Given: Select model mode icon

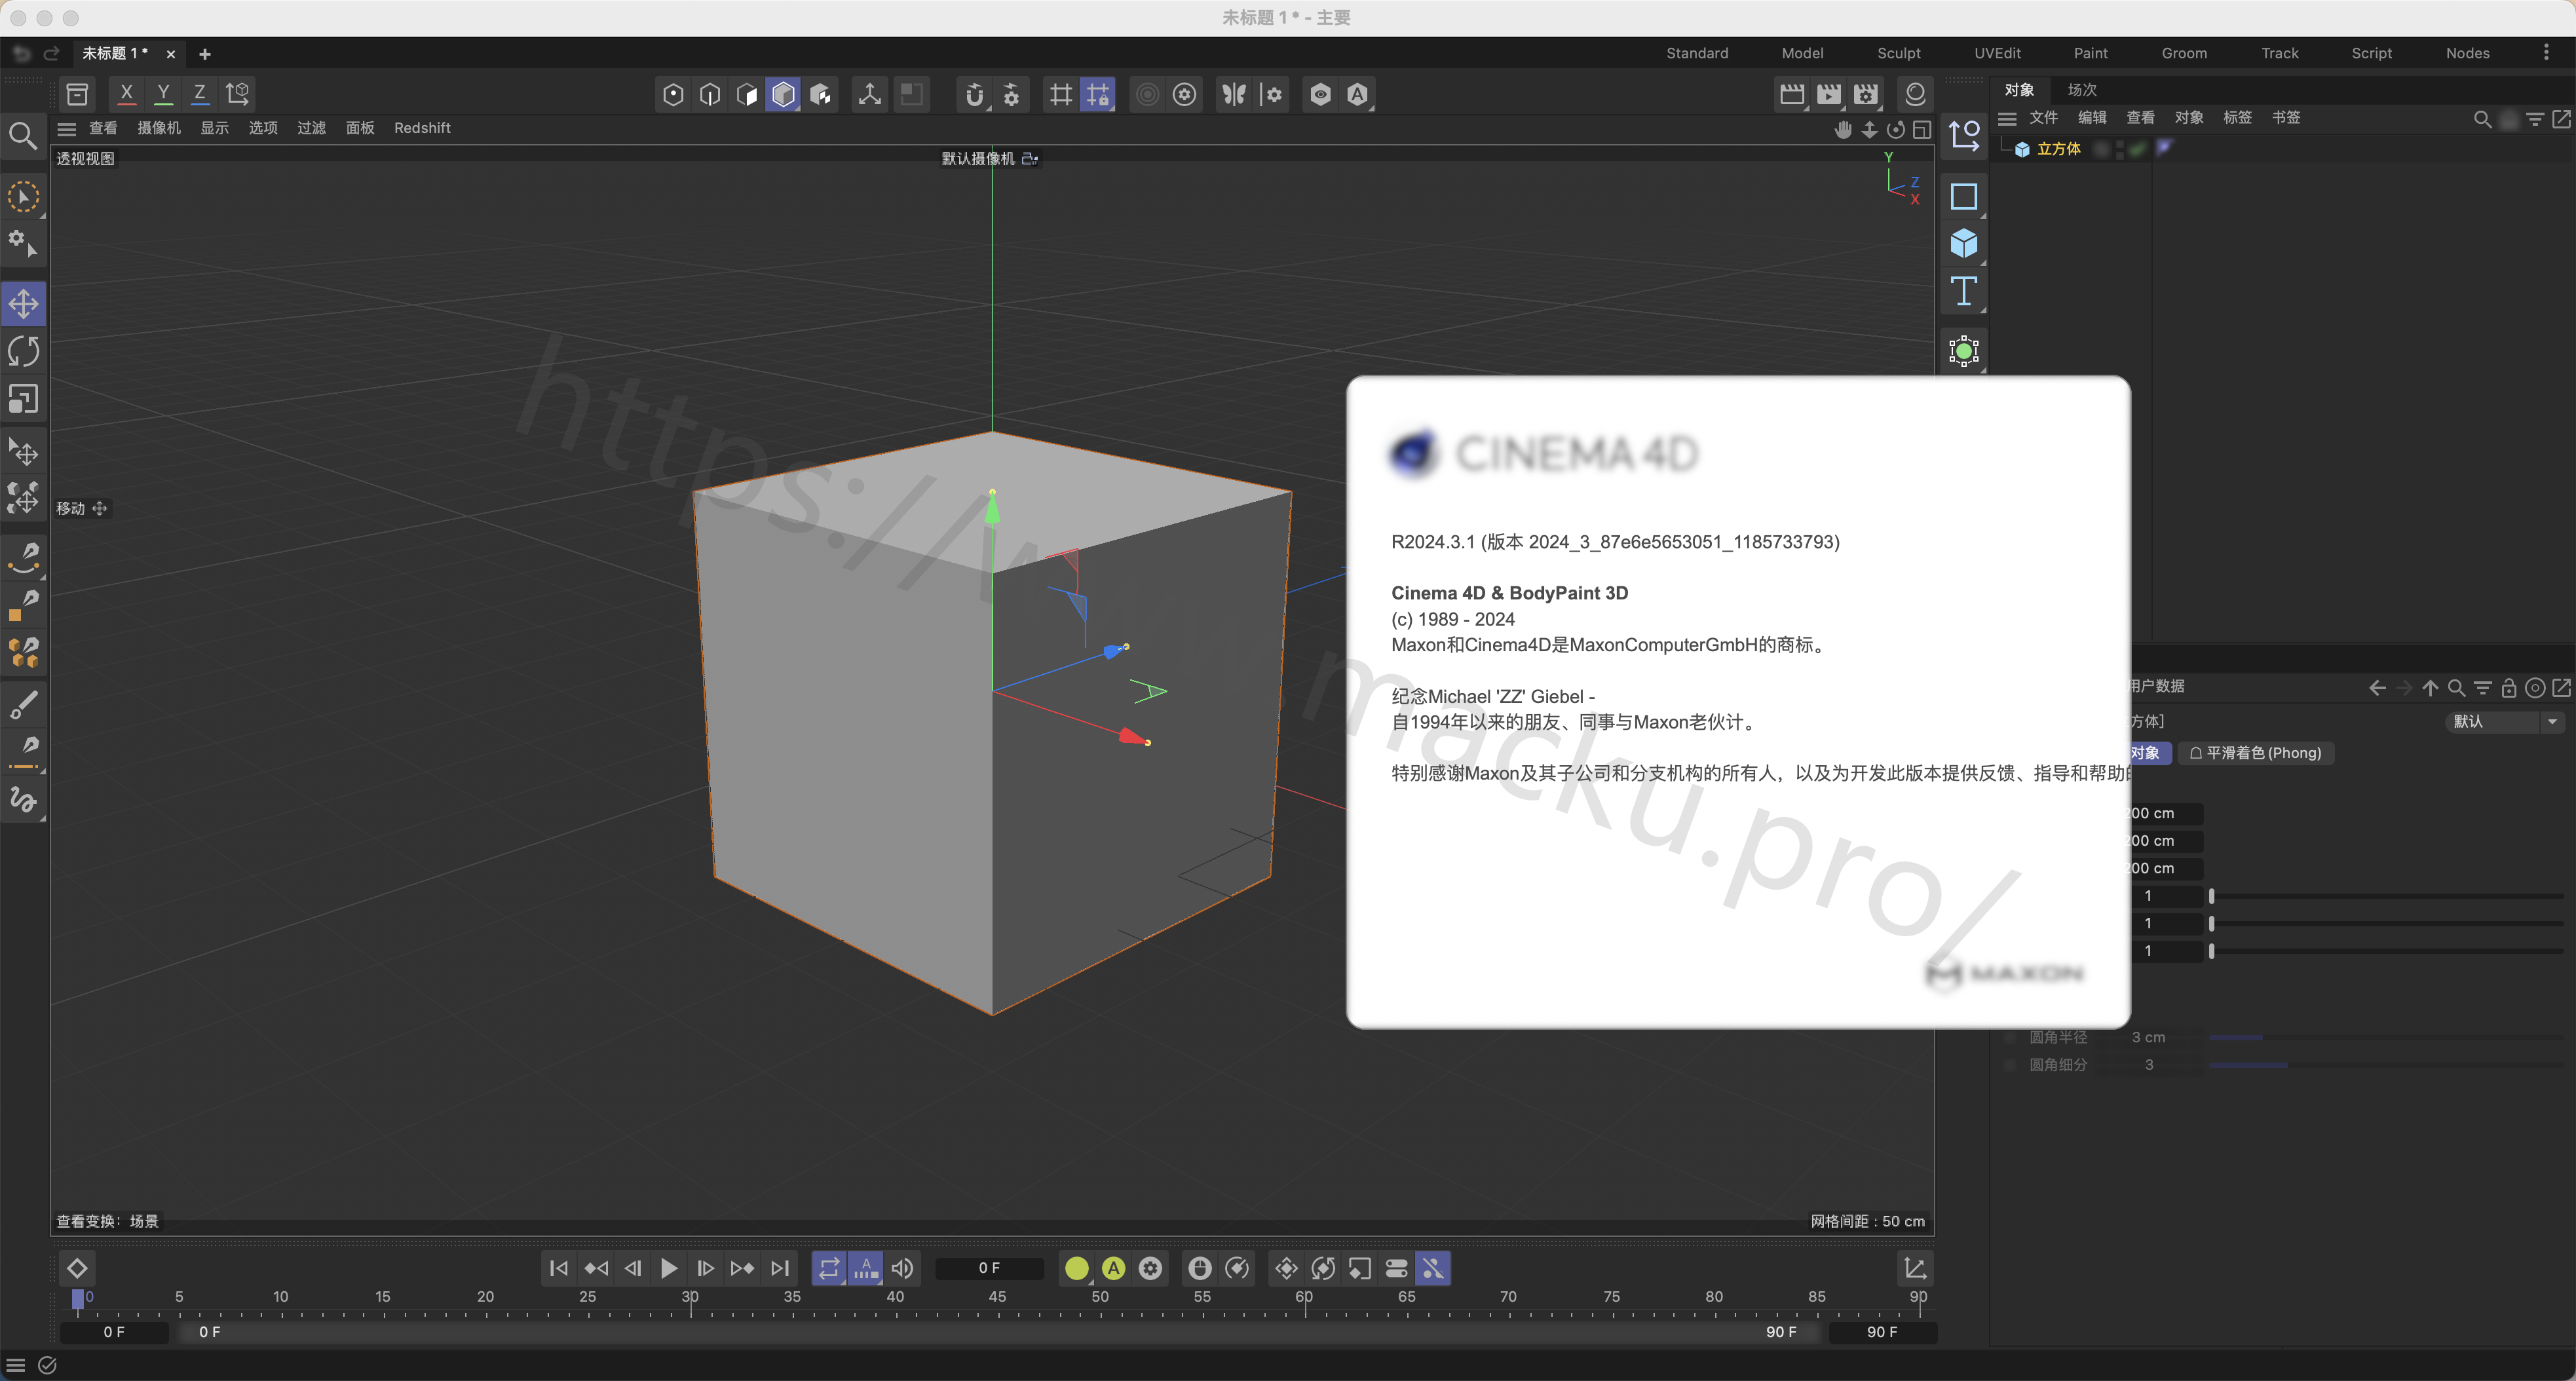Looking at the screenshot, I should [x=783, y=94].
